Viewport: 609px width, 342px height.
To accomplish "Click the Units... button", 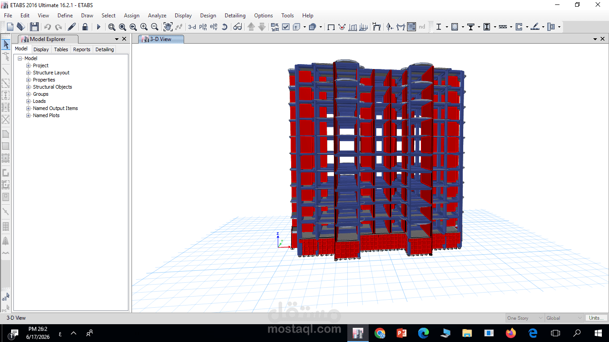I will (x=596, y=318).
